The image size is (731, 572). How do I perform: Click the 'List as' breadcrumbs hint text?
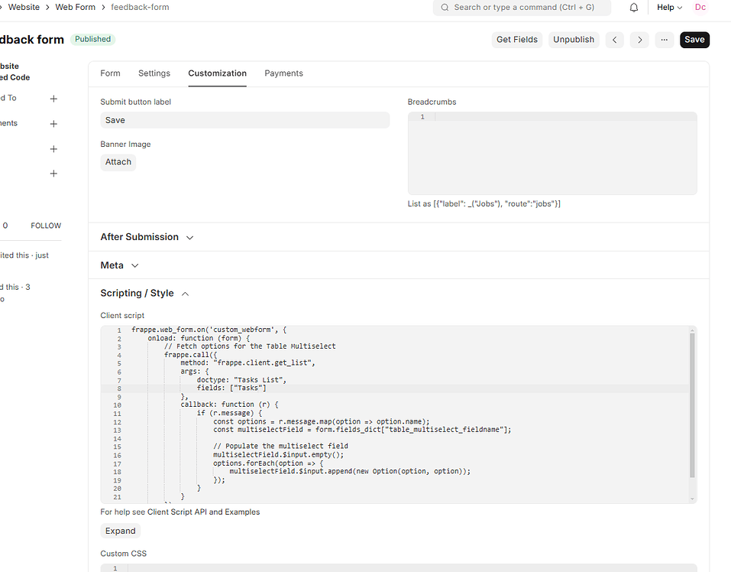click(x=484, y=204)
